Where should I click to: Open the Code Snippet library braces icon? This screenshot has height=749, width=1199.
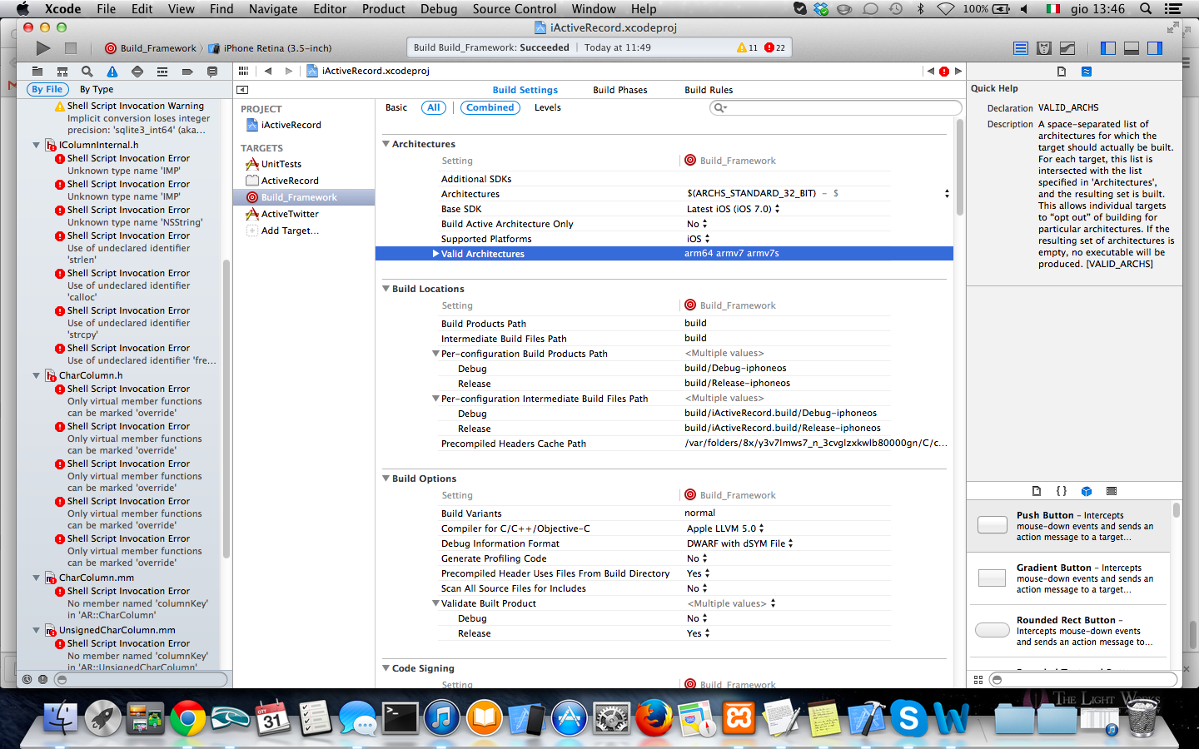click(1062, 491)
